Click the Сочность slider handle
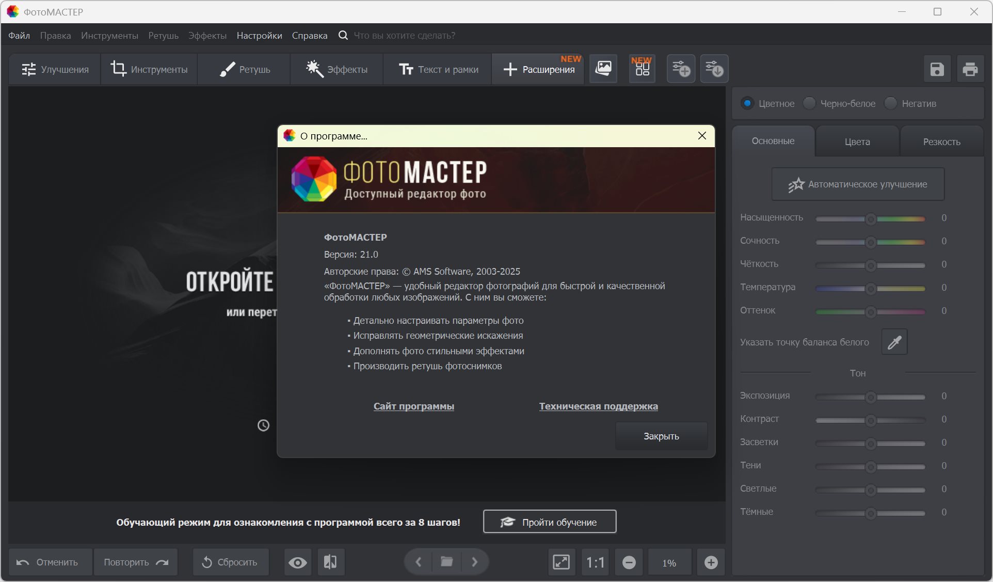Screen dimensions: 993x582 pyautogui.click(x=871, y=242)
